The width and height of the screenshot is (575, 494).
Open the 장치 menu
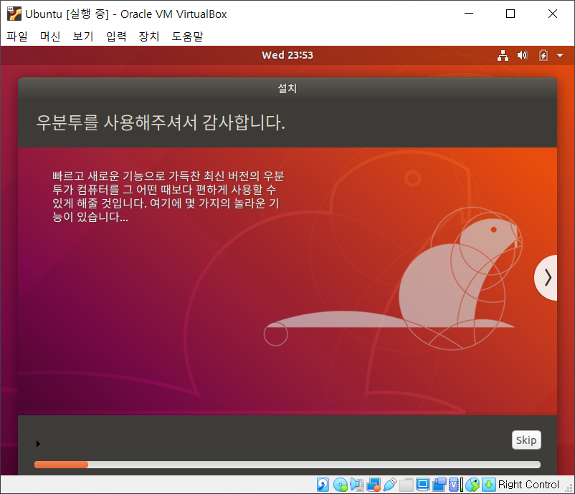149,37
